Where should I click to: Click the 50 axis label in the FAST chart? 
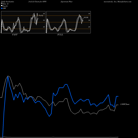tap(44, 20)
